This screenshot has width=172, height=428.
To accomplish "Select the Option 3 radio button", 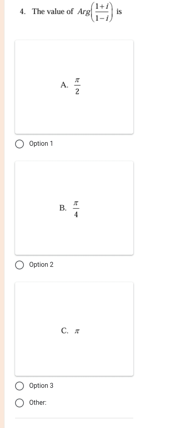I will 19,386.
